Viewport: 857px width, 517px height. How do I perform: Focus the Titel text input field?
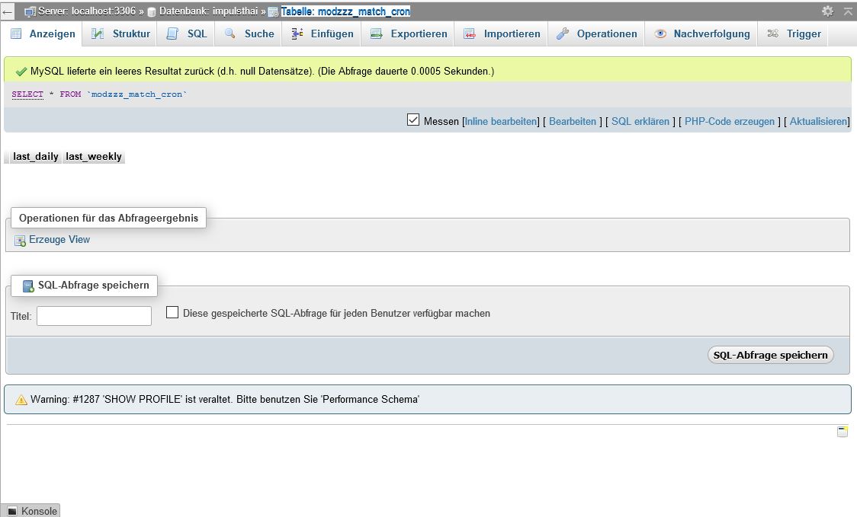pyautogui.click(x=94, y=316)
